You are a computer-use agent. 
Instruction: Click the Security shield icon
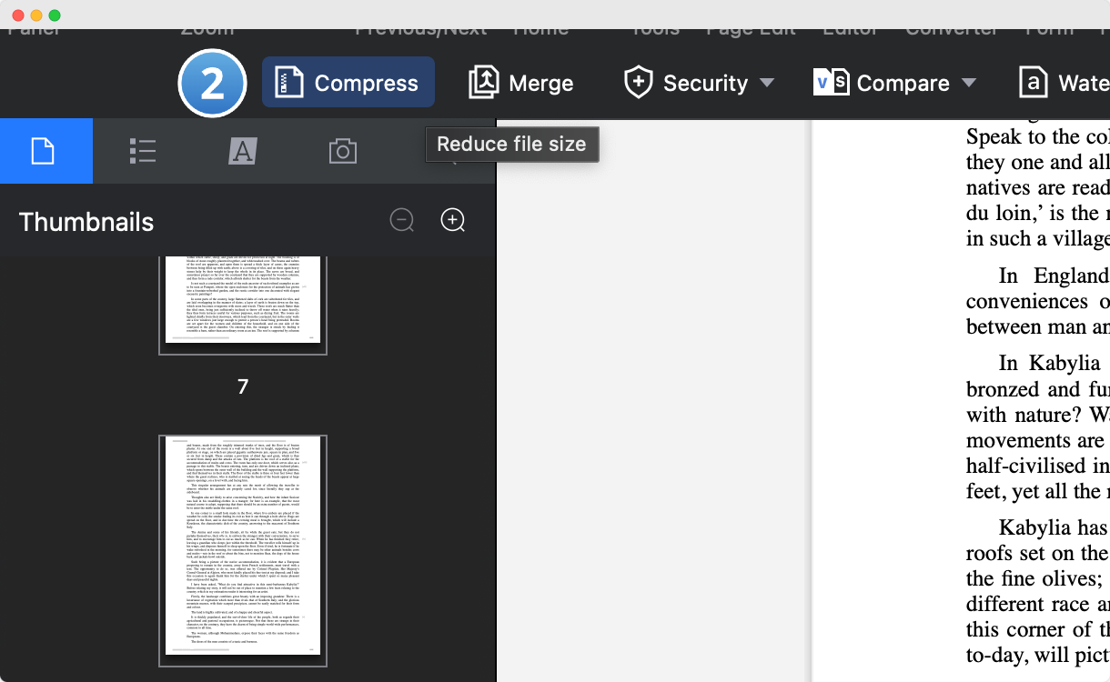click(x=639, y=83)
